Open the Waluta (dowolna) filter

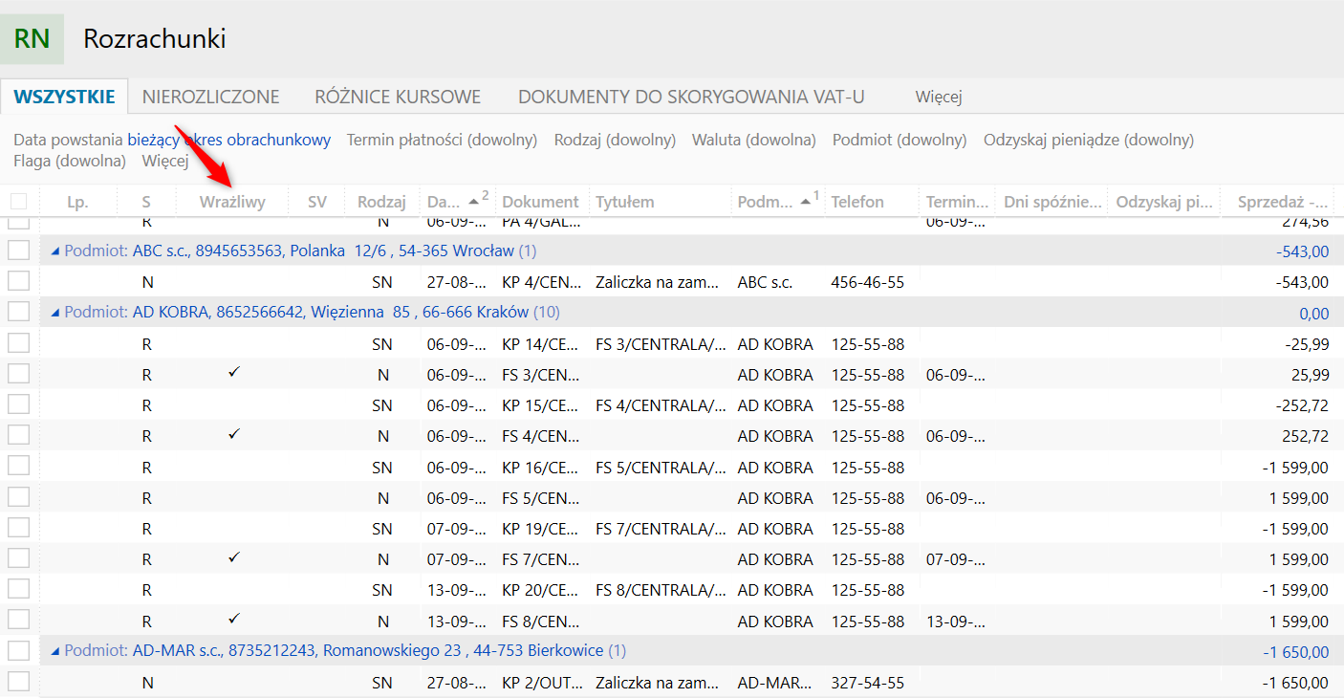754,140
